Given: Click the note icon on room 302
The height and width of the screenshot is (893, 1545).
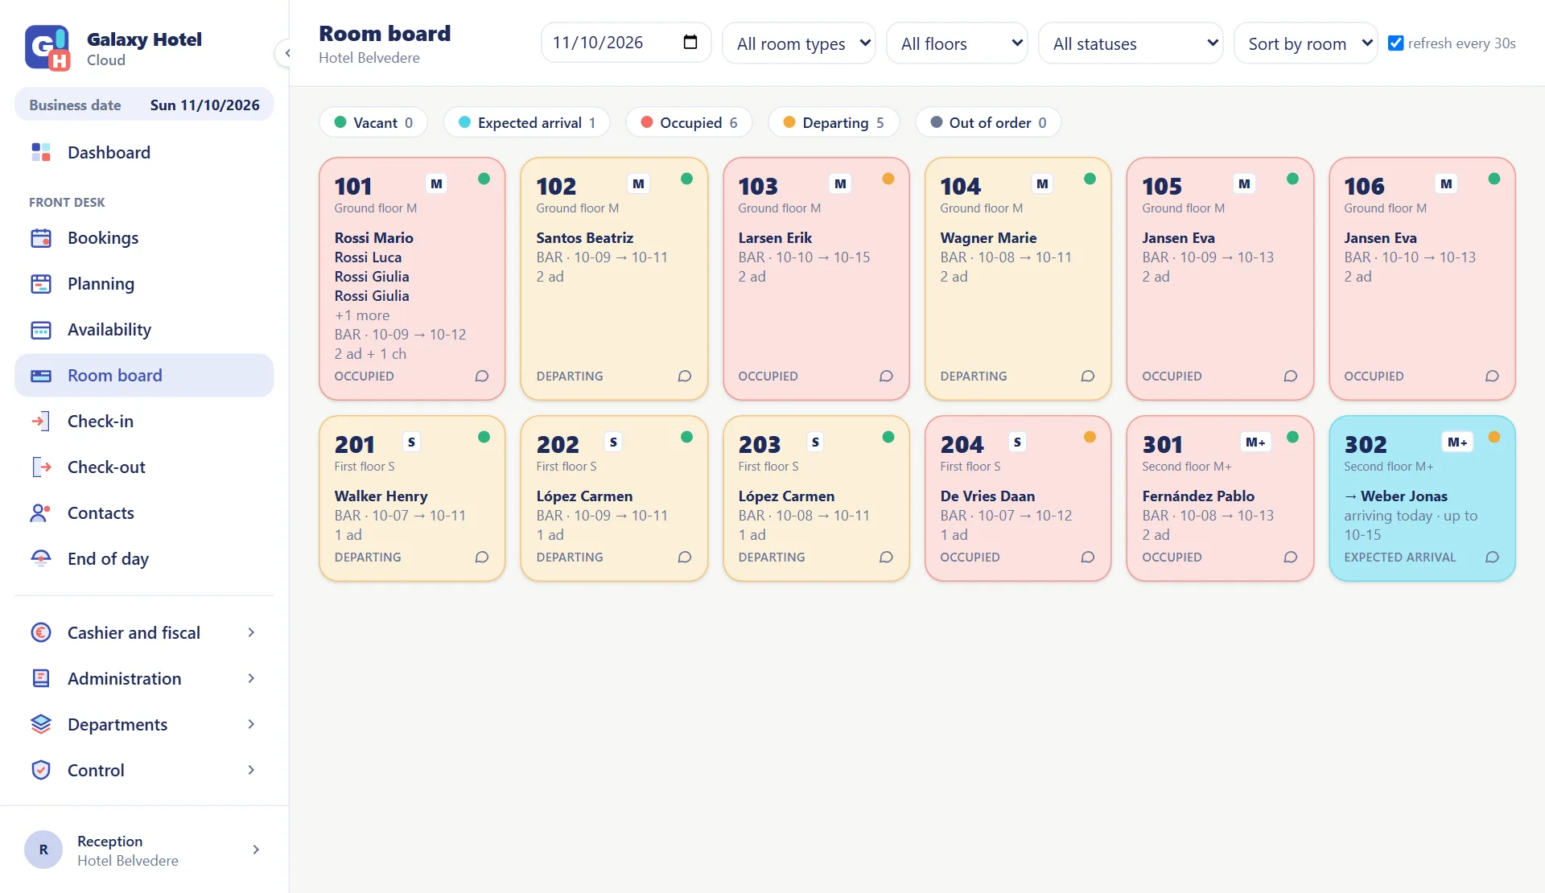Looking at the screenshot, I should point(1492,557).
